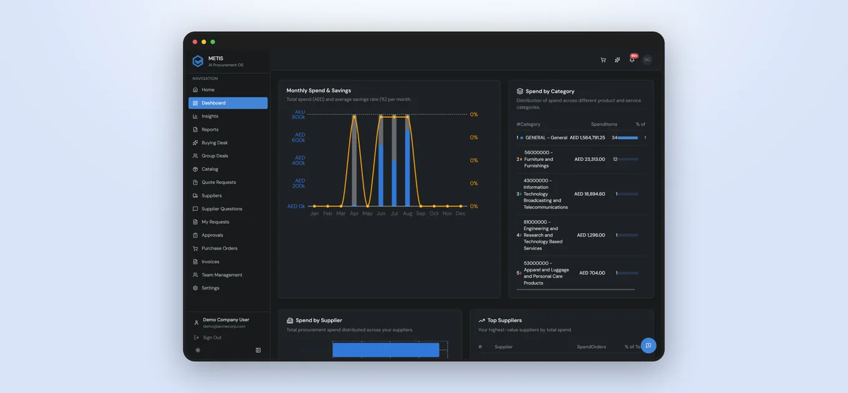Open Invoices from the navigation

(x=228, y=262)
